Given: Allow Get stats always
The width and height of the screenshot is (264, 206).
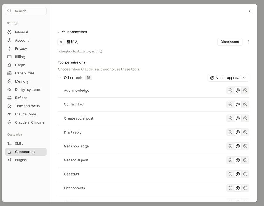Looking at the screenshot, I should pyautogui.click(x=230, y=174).
